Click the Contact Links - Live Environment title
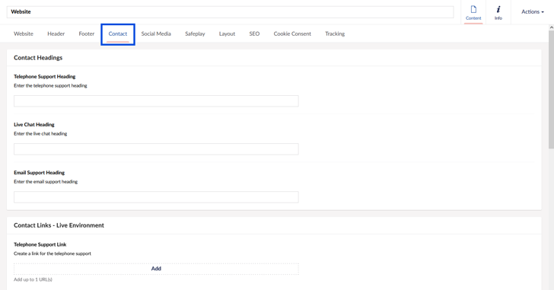 pos(59,225)
